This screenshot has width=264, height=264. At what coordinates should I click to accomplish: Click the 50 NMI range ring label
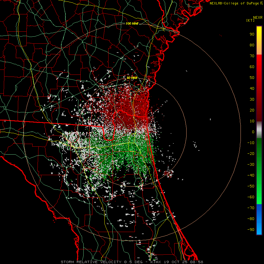[x=132, y=78]
